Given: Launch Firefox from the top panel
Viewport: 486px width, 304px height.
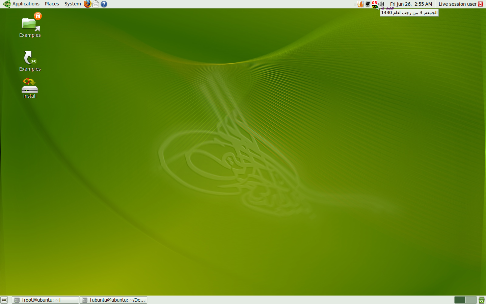Looking at the screenshot, I should click(x=87, y=4).
